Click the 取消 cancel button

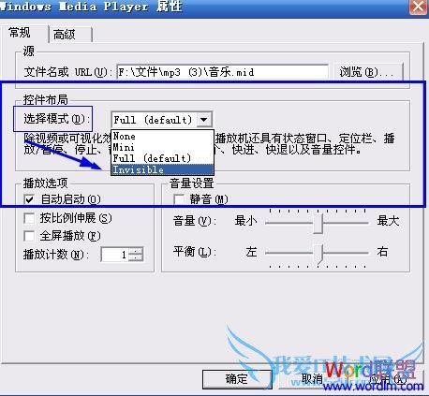click(x=312, y=379)
